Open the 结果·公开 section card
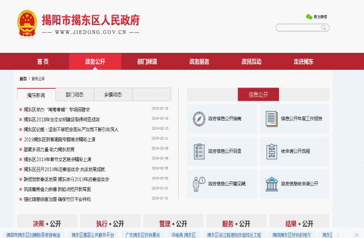 (x=300, y=221)
